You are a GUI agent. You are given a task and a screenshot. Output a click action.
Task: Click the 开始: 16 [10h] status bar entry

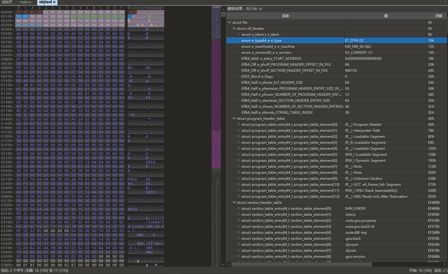[x=420, y=271]
